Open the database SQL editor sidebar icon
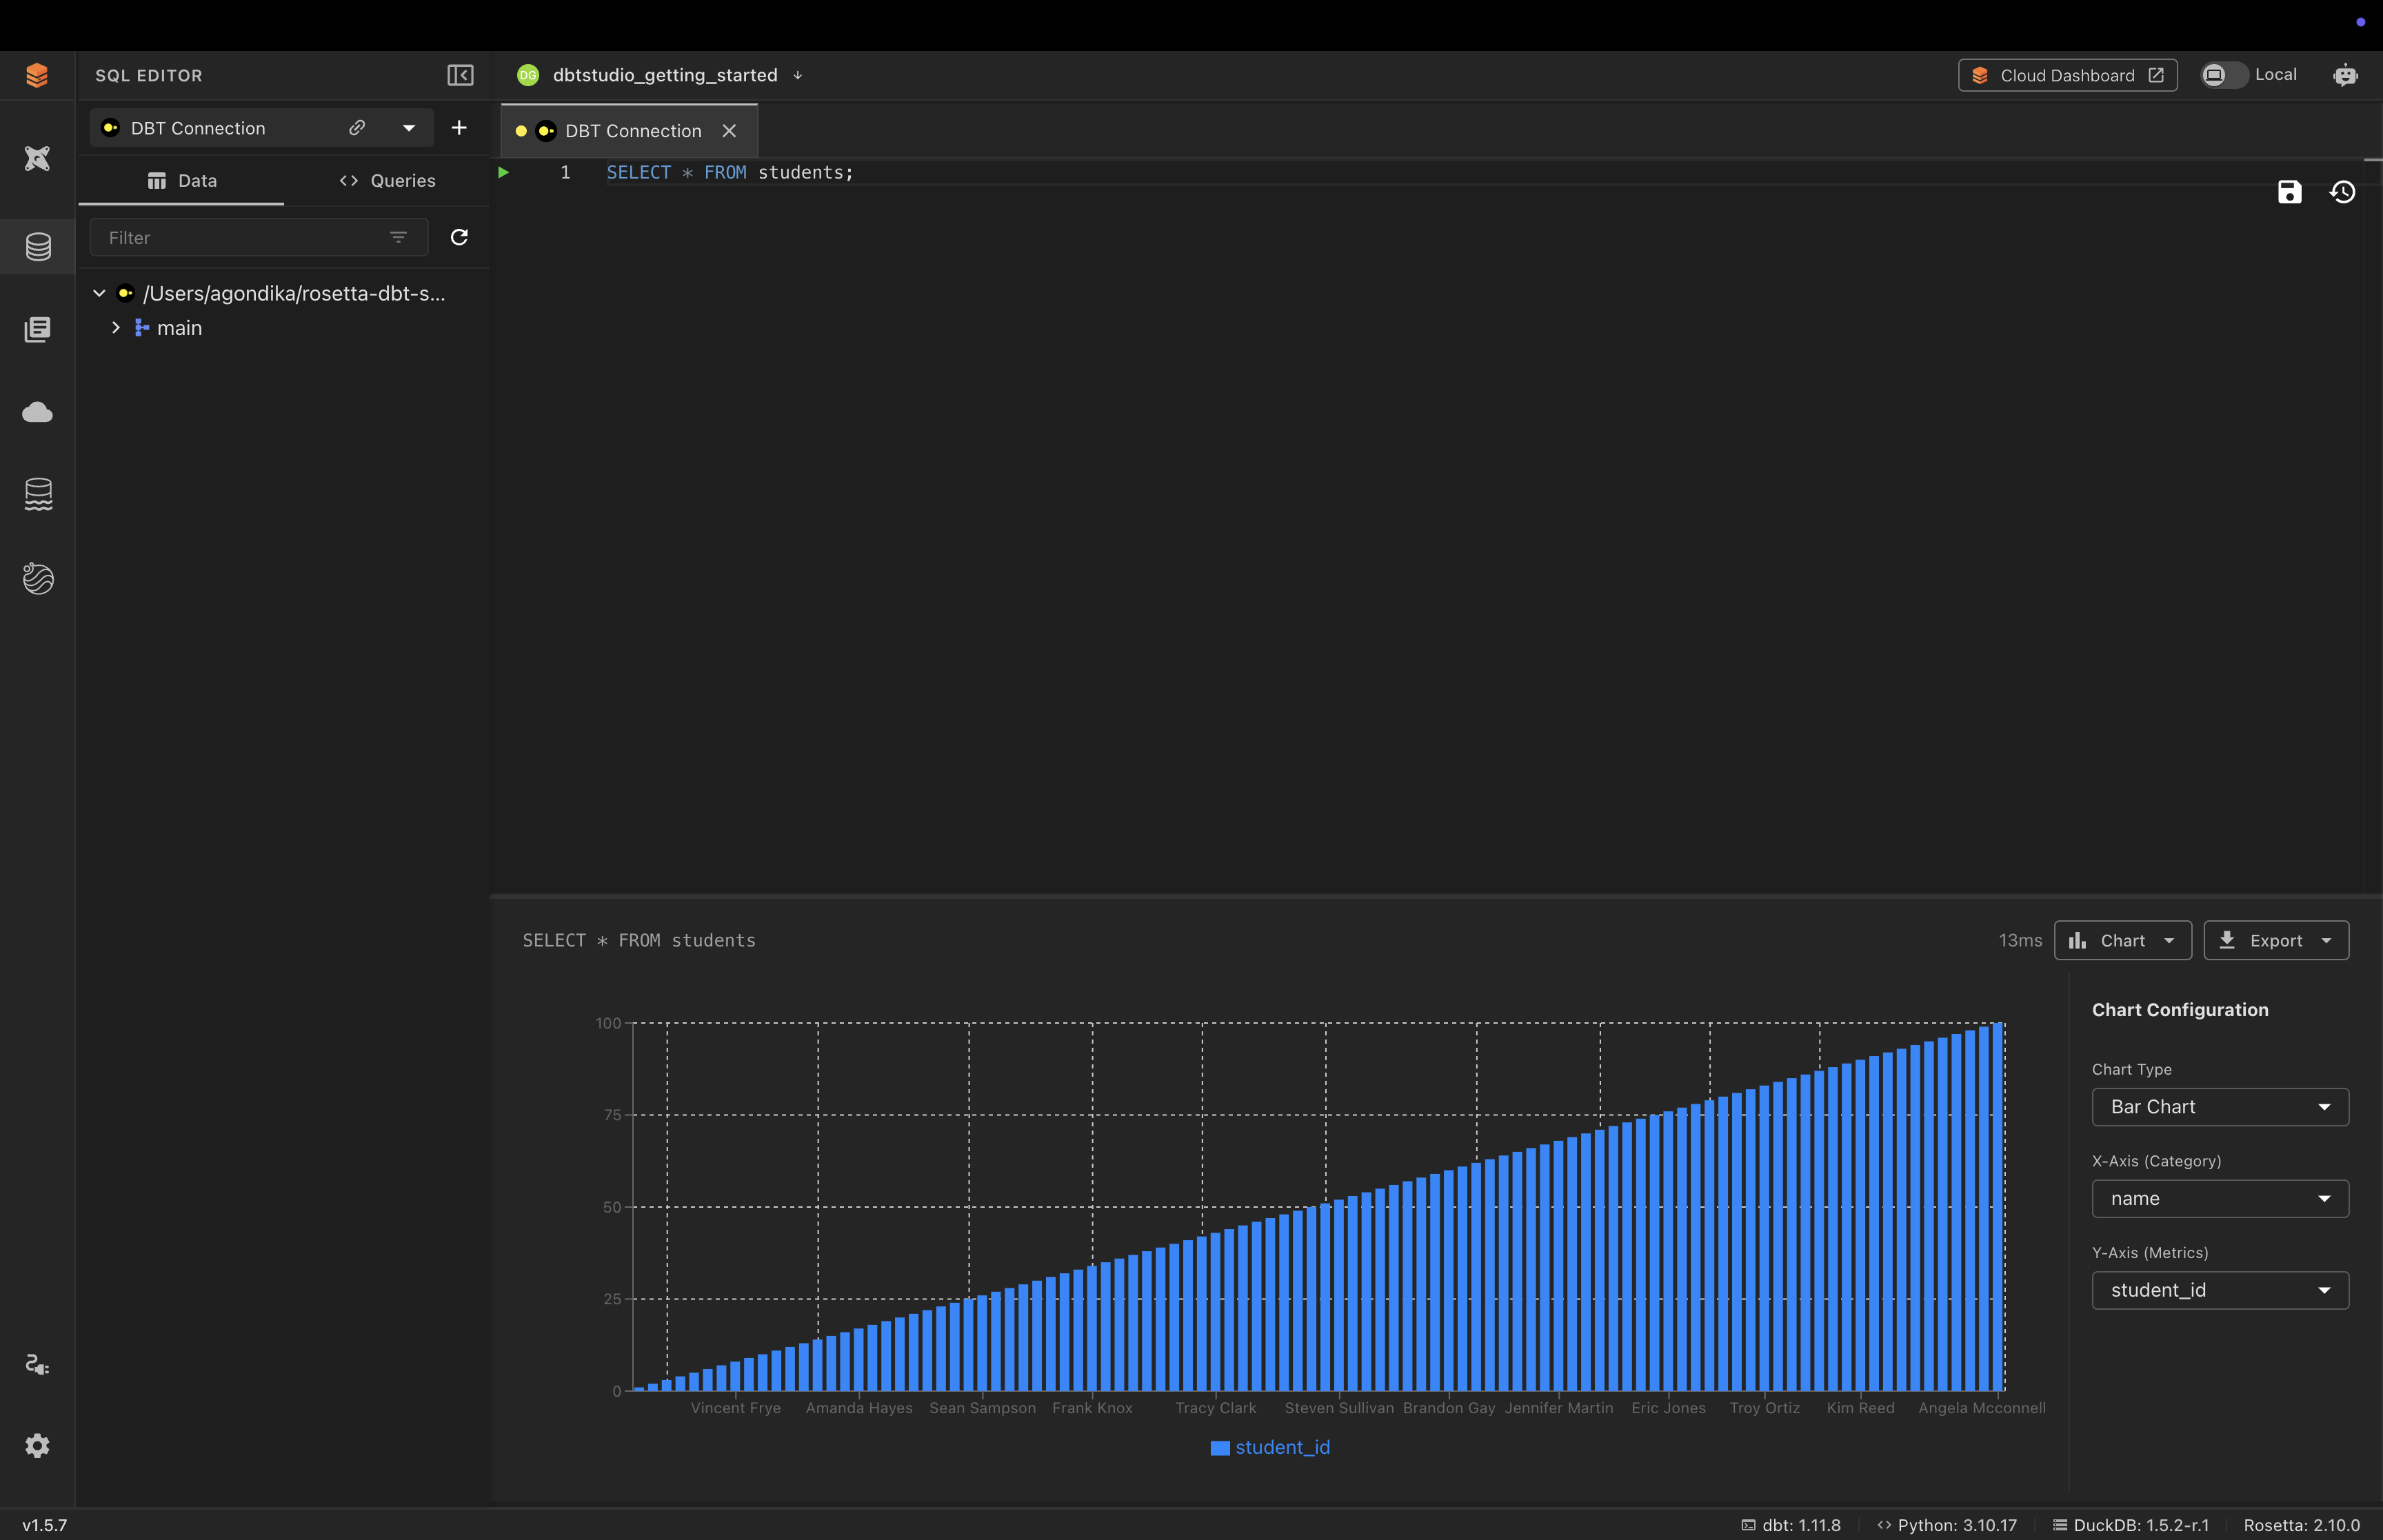 point(38,247)
